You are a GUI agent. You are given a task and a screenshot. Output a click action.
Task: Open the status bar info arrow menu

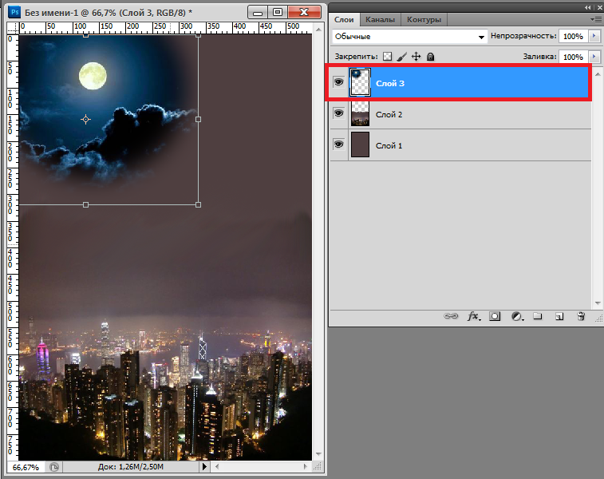[204, 467]
